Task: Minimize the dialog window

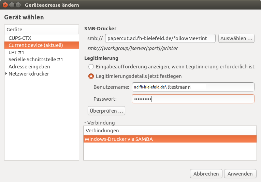Action: click(x=12, y=5)
